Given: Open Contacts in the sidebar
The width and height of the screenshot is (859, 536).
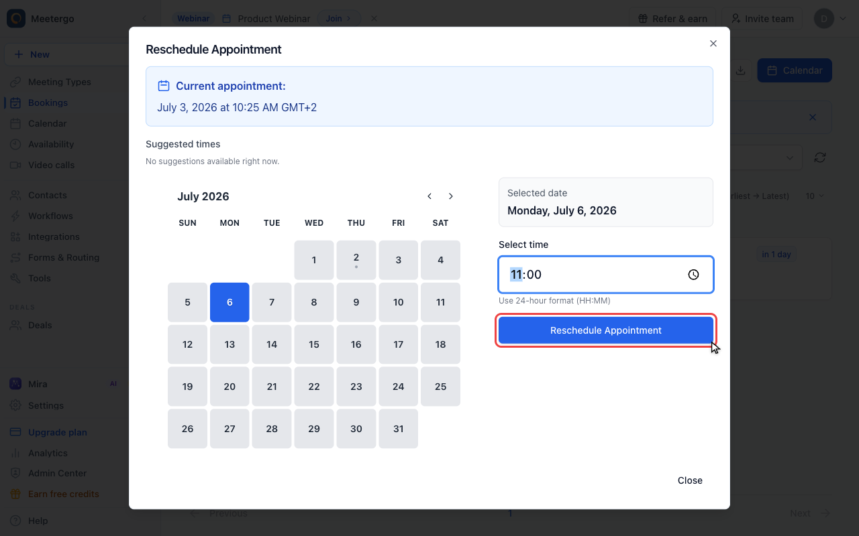Looking at the screenshot, I should [x=47, y=195].
